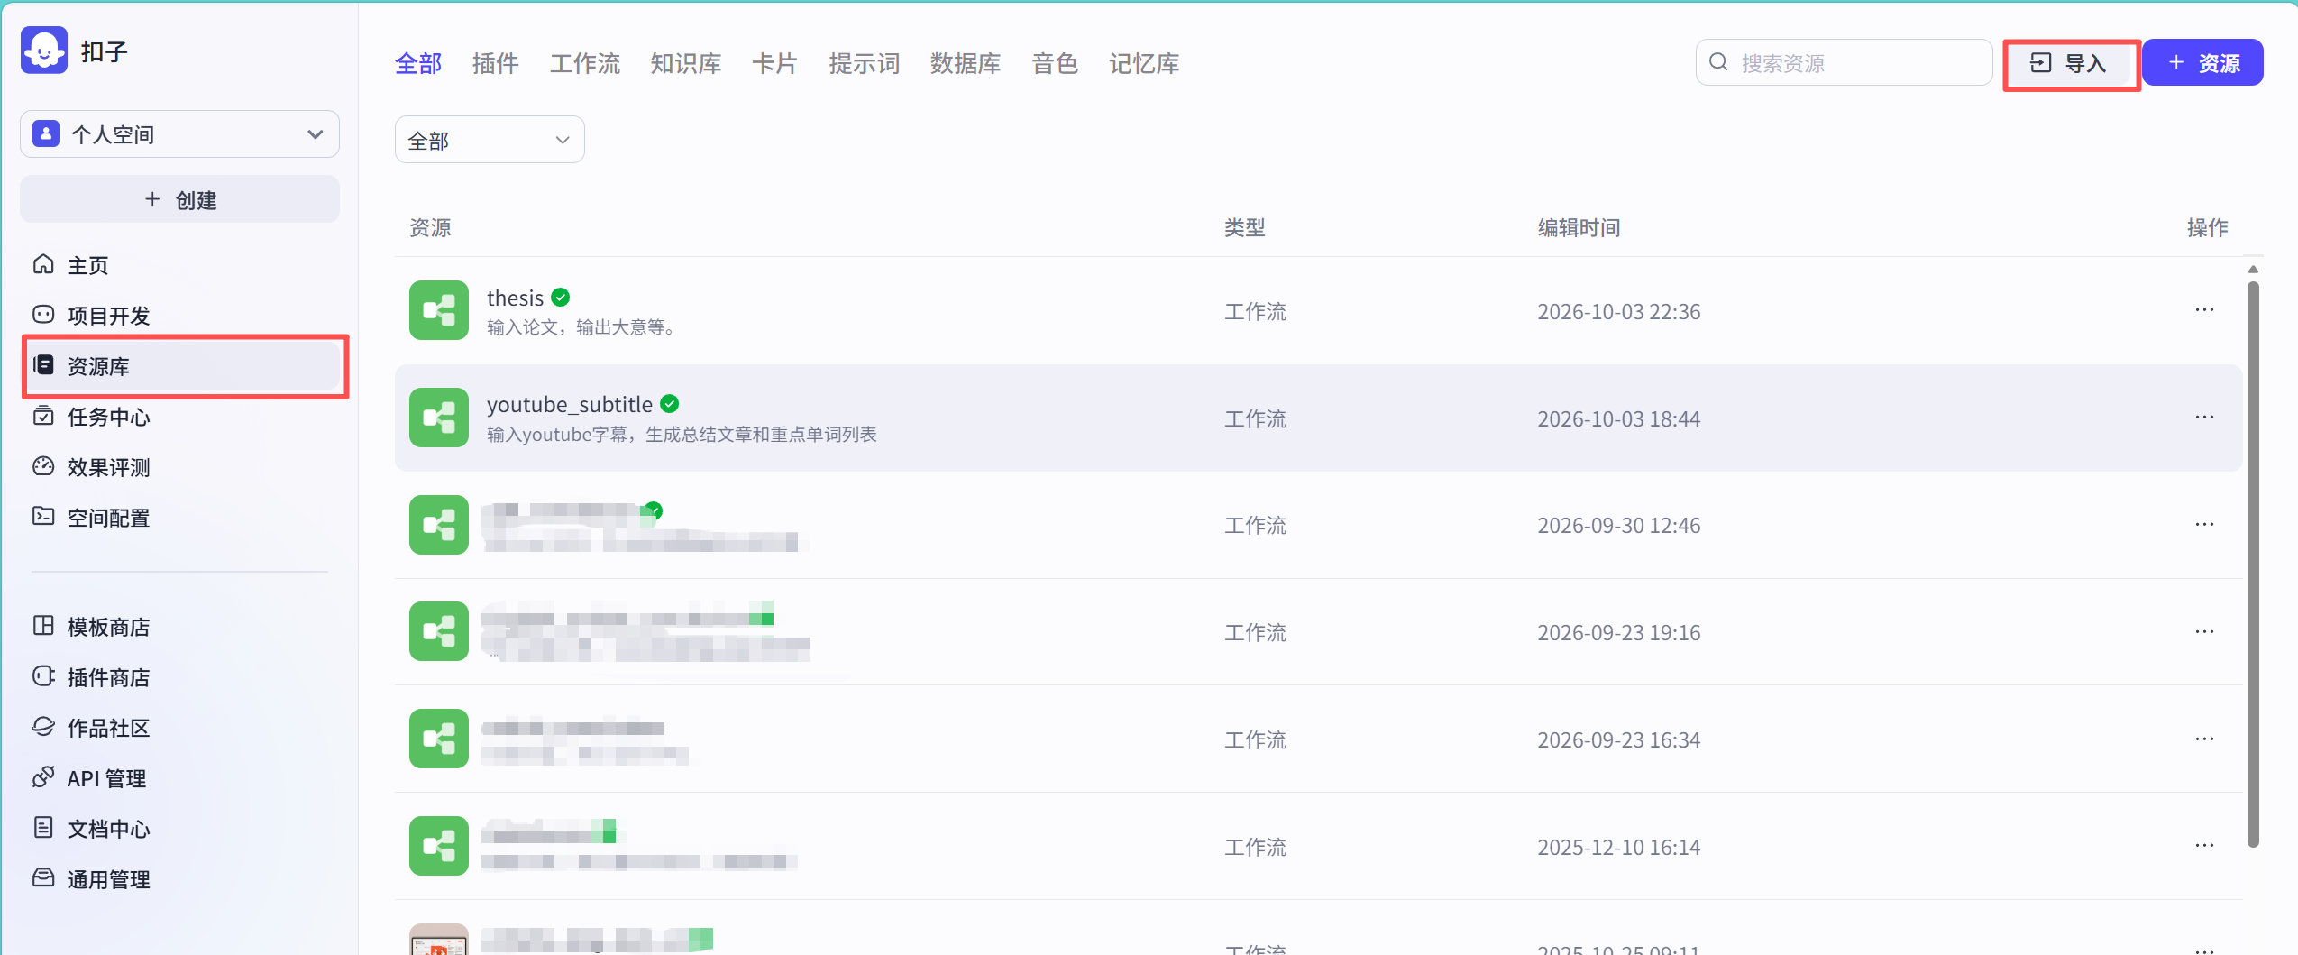Open more actions for thesis row
2298x955 pixels.
tap(2204, 310)
